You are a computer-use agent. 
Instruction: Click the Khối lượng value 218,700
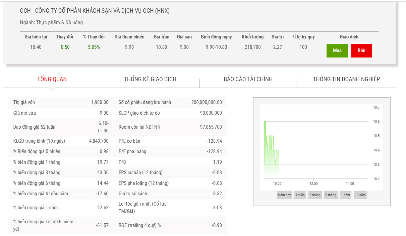[x=252, y=47]
